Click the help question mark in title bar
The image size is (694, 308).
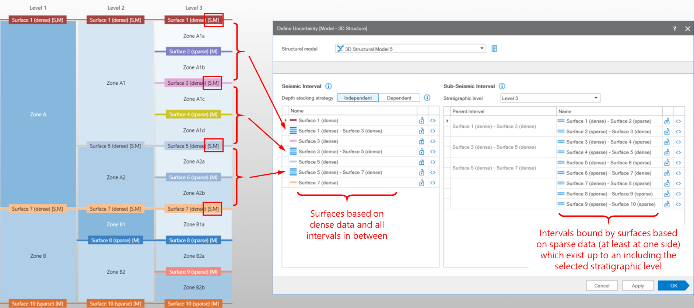[674, 28]
